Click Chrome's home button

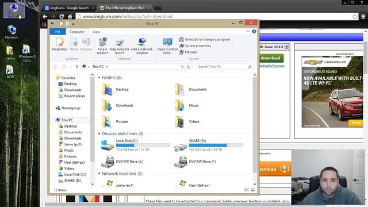pyautogui.click(x=70, y=17)
